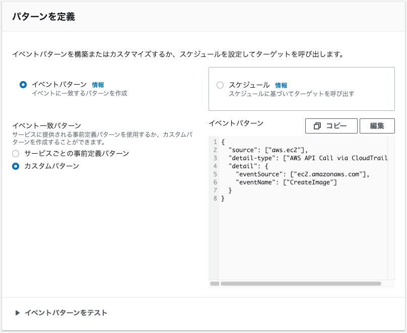Click the イベントに一致するパターンを作成 description
This screenshot has height=333, width=407.
[80, 93]
